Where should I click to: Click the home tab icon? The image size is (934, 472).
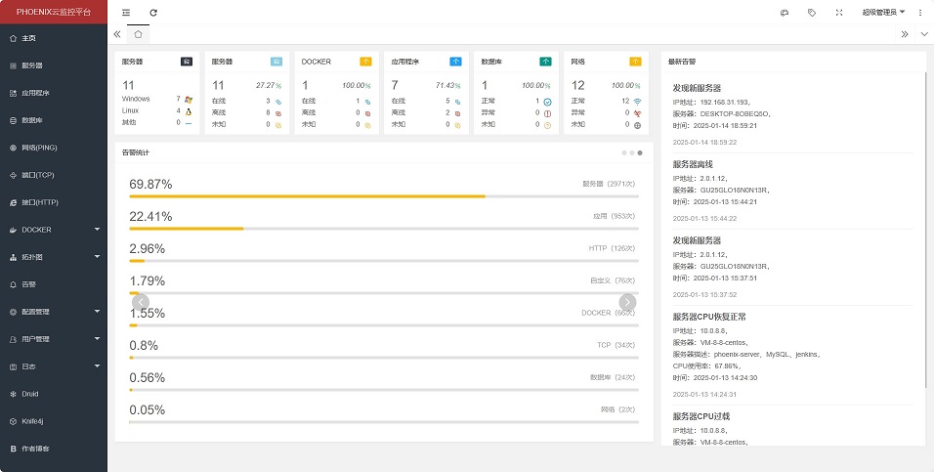pyautogui.click(x=138, y=34)
